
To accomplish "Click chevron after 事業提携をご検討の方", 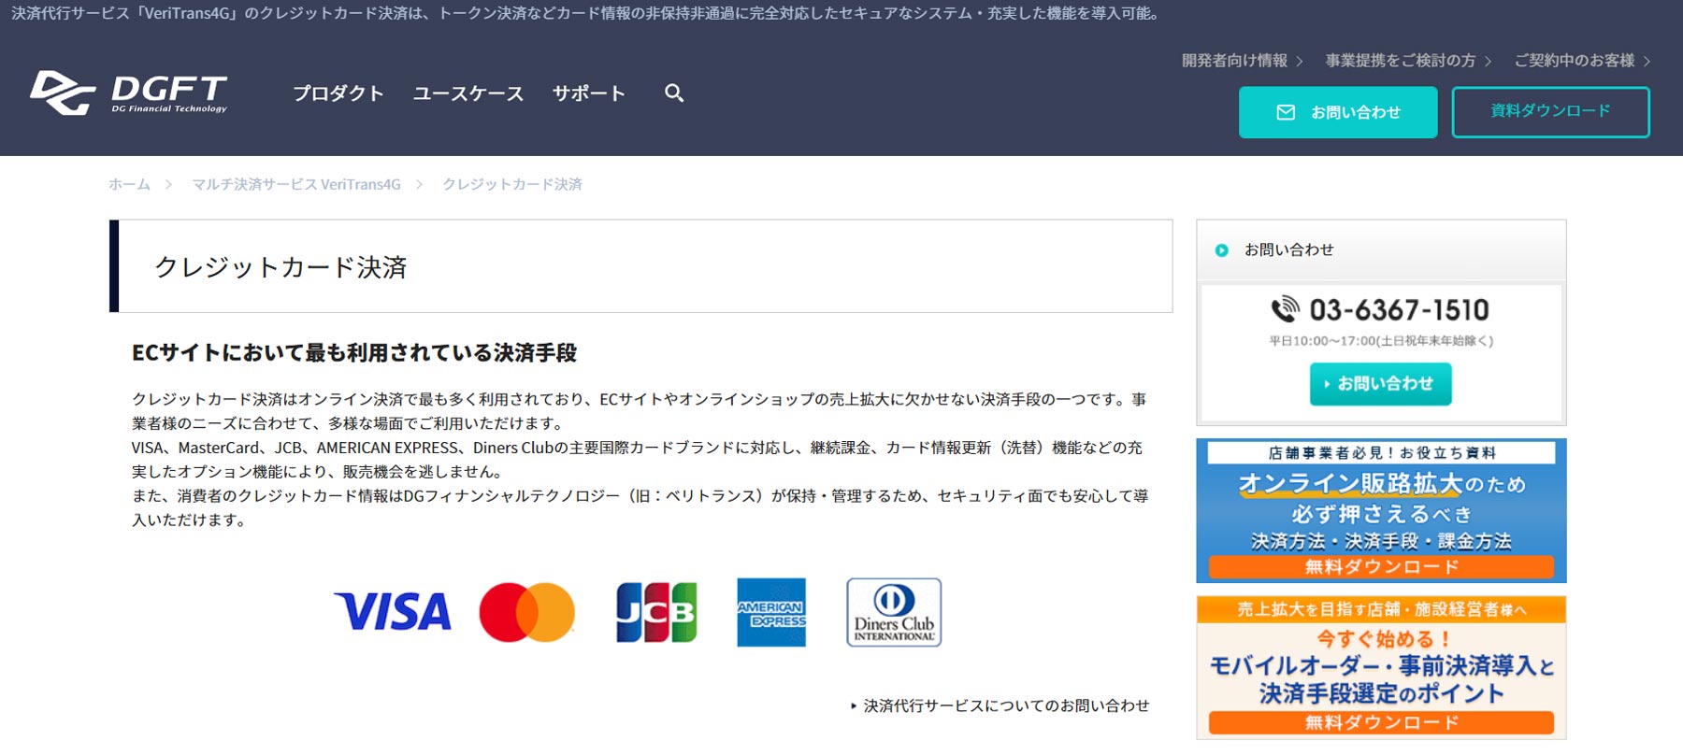I will coord(1488,62).
